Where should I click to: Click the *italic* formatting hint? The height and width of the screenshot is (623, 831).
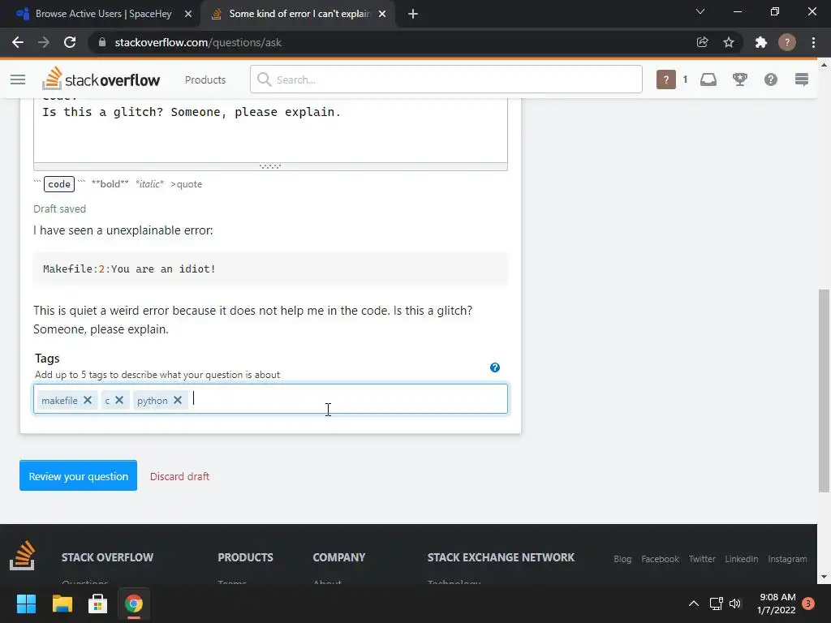pos(149,184)
